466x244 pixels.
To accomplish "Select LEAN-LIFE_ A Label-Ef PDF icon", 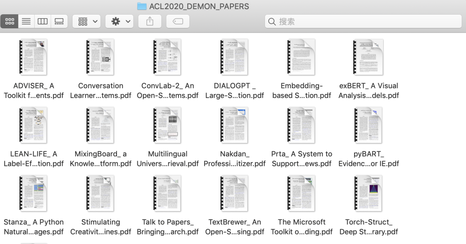I will tap(33, 125).
